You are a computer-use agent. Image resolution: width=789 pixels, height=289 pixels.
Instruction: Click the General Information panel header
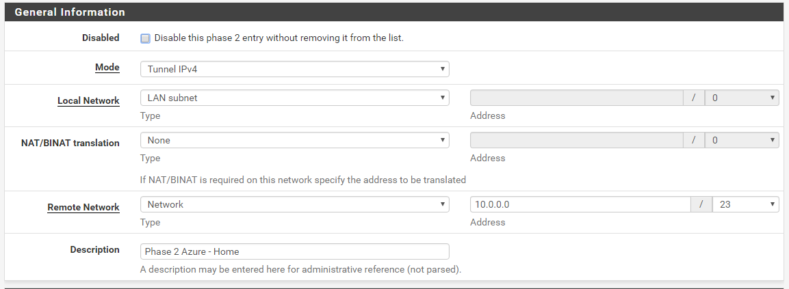point(394,12)
